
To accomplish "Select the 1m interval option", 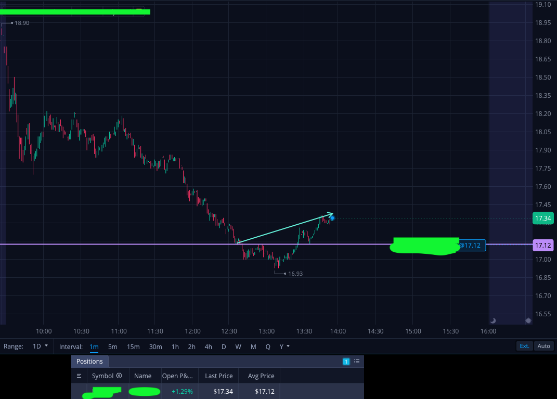I will coord(94,347).
